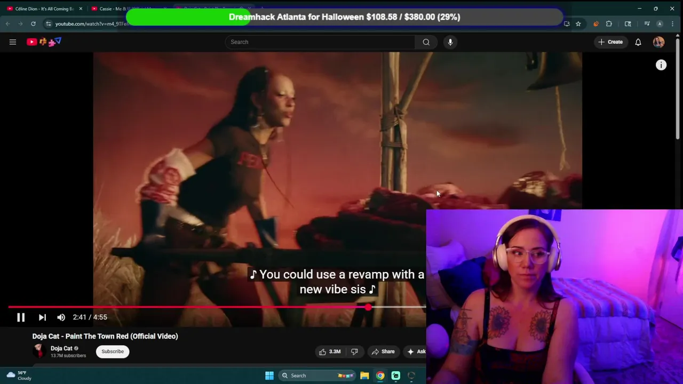Open the YouTube account avatar menu
The image size is (683, 384).
tap(658, 42)
